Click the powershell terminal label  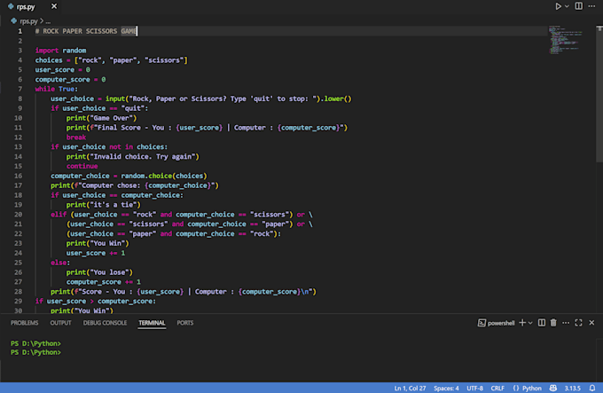coord(501,323)
